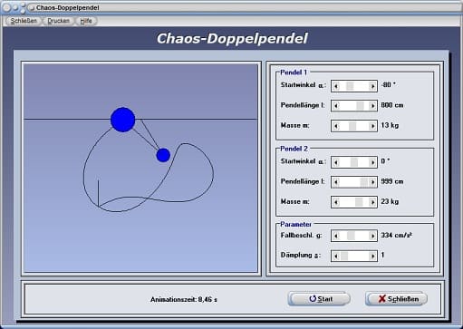Decrease Pendel 1 Masse with left arrow
This screenshot has width=463, height=329.
pos(336,126)
